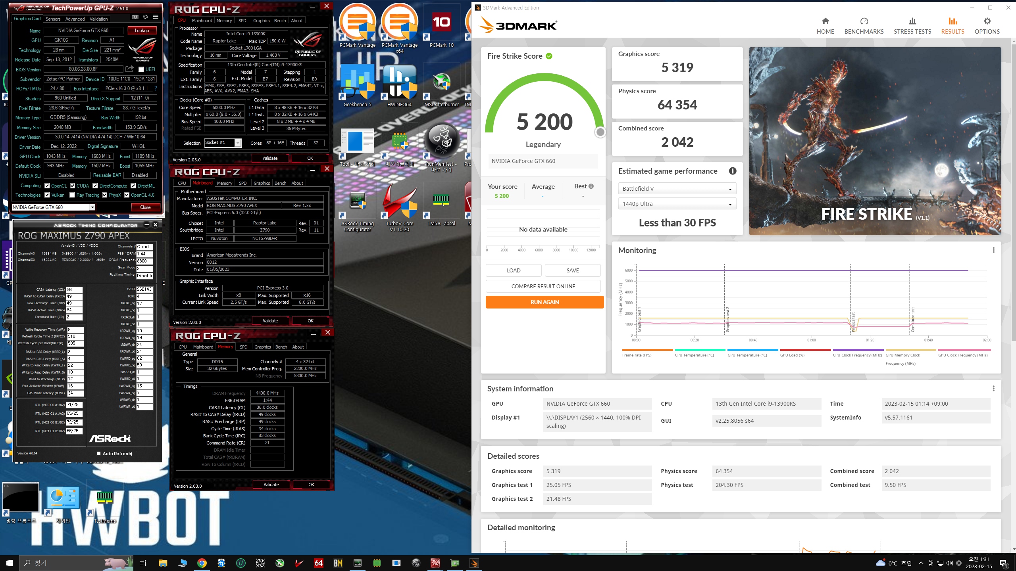
Task: Click the Lookup button in GPU-Z
Action: pos(142,31)
